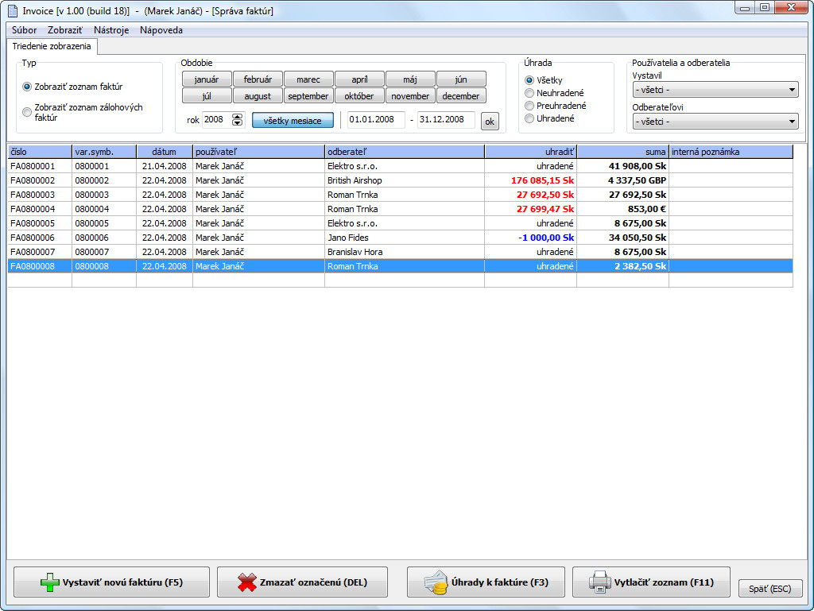Click the '176 085,15 Sk' unpaid amount
This screenshot has width=814, height=611.
tap(542, 180)
